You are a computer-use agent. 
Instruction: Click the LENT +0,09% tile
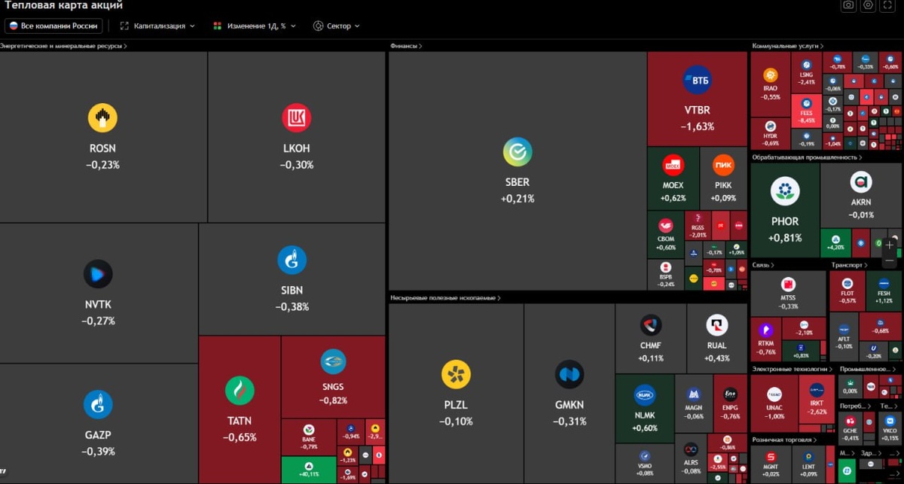click(x=809, y=463)
